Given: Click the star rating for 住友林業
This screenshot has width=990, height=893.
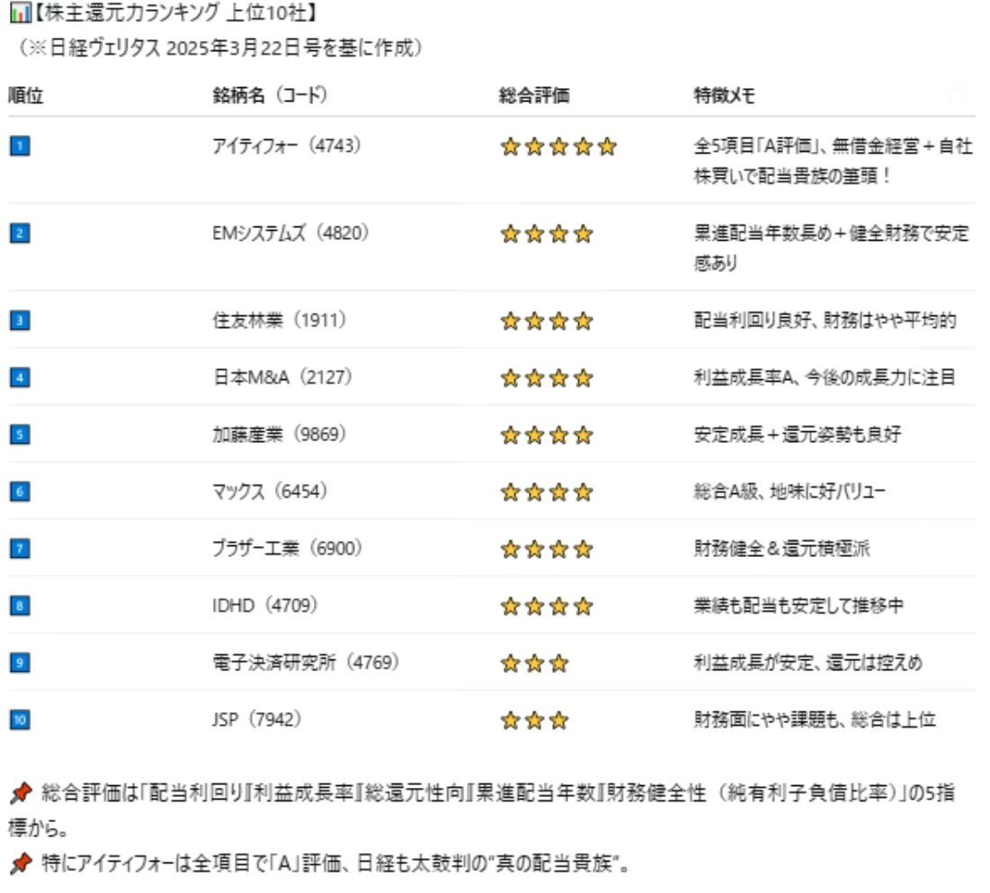Looking at the screenshot, I should pyautogui.click(x=546, y=321).
